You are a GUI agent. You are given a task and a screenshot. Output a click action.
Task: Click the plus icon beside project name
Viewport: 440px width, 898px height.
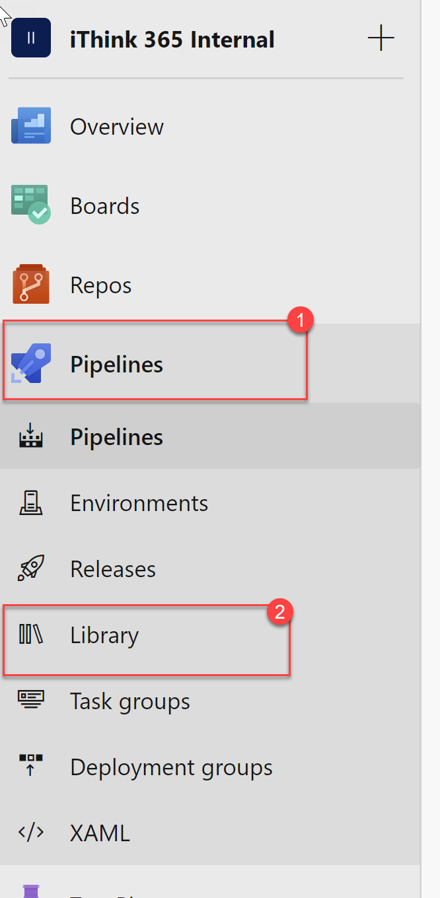pos(381,38)
